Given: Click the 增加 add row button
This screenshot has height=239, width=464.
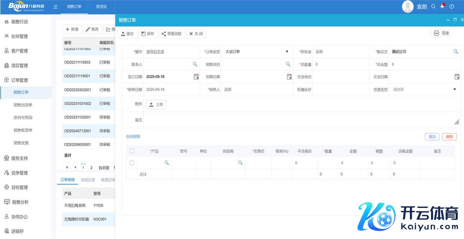Looking at the screenshot, I should click(432, 137).
